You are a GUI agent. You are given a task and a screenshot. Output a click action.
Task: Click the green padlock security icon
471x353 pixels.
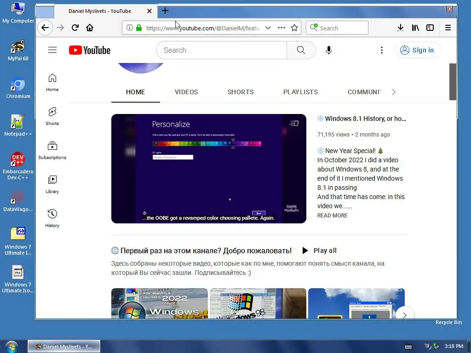click(x=139, y=28)
